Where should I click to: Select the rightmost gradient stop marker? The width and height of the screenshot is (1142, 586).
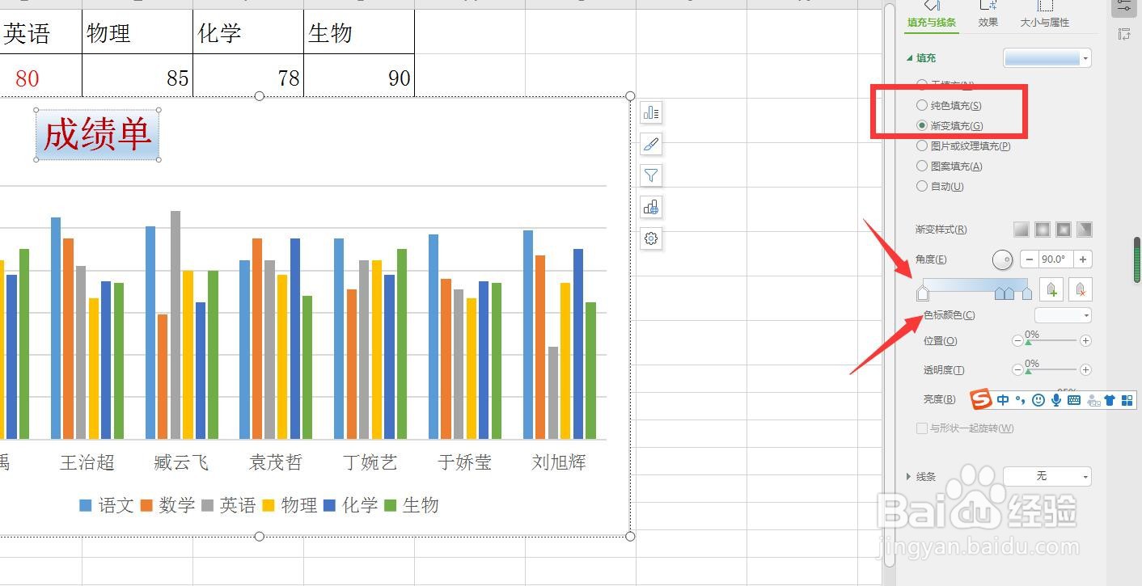click(x=1027, y=293)
